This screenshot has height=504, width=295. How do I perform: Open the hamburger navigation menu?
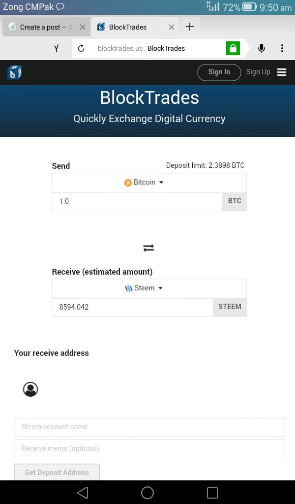pyautogui.click(x=282, y=72)
